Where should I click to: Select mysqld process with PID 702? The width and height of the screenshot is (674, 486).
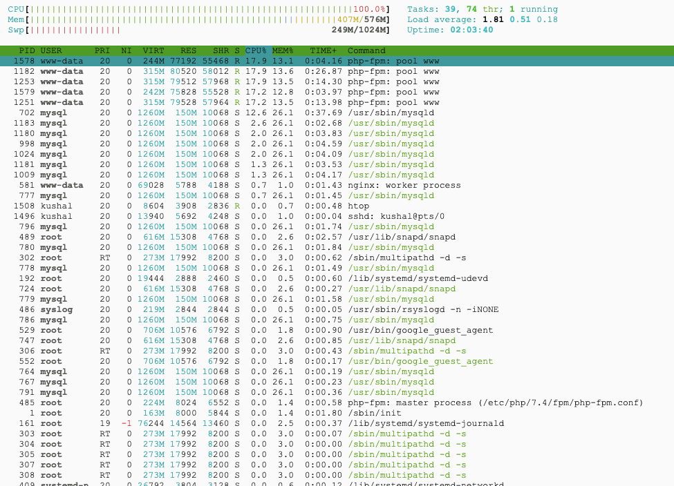(337, 113)
